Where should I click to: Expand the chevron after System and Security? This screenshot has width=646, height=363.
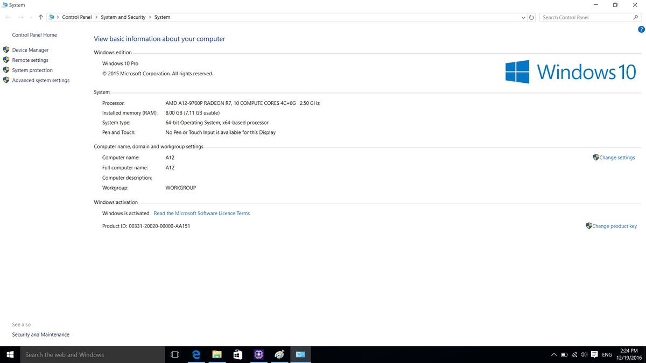coord(150,17)
